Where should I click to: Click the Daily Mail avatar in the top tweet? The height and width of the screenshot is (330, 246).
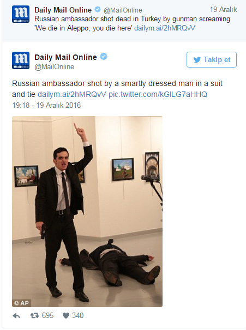pos(21,14)
